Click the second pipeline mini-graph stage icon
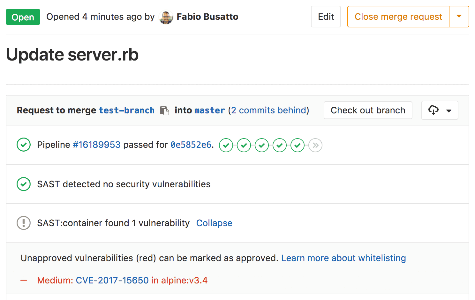 click(x=244, y=145)
